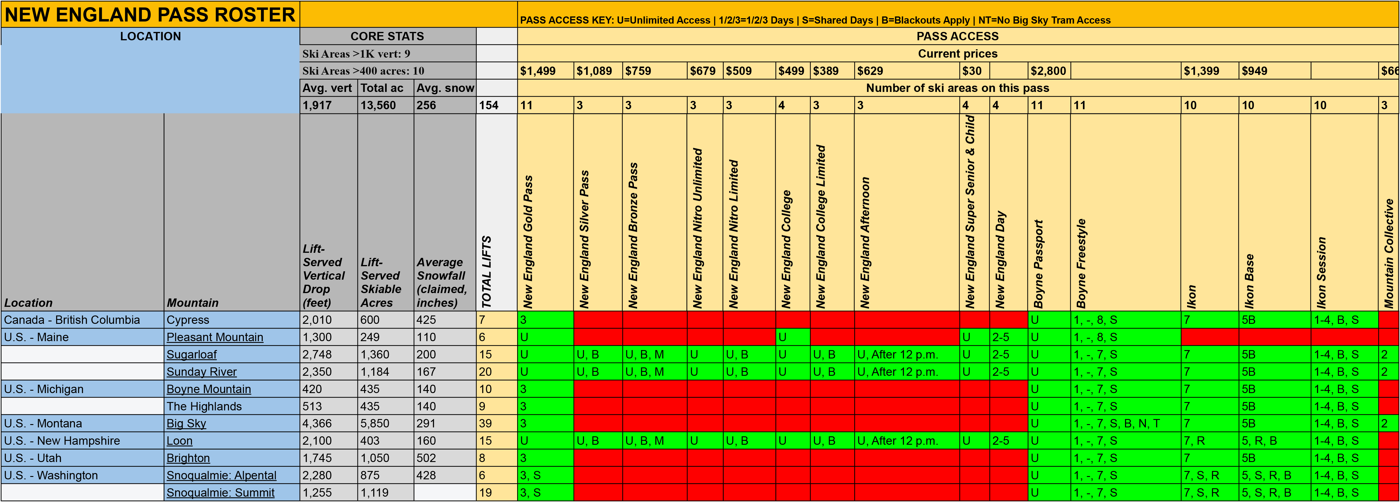
Task: Click the NEW ENGLAND PASS ROSTER title
Action: click(x=150, y=15)
